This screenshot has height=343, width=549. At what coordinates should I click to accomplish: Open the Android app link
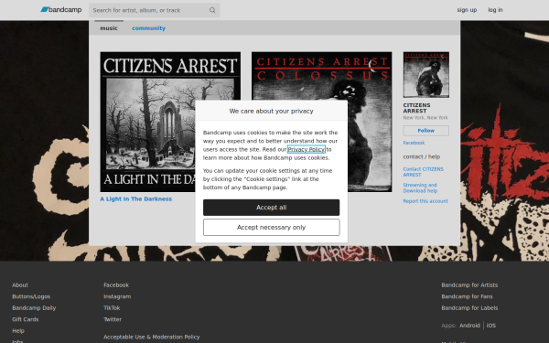point(469,326)
